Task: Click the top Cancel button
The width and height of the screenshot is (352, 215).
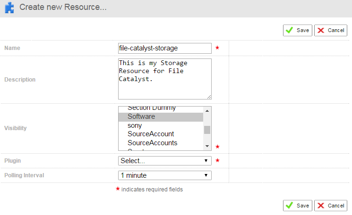Action: click(x=330, y=30)
